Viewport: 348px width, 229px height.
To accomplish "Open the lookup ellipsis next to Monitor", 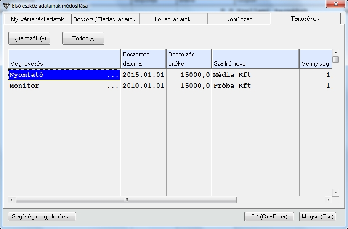I will [113, 86].
